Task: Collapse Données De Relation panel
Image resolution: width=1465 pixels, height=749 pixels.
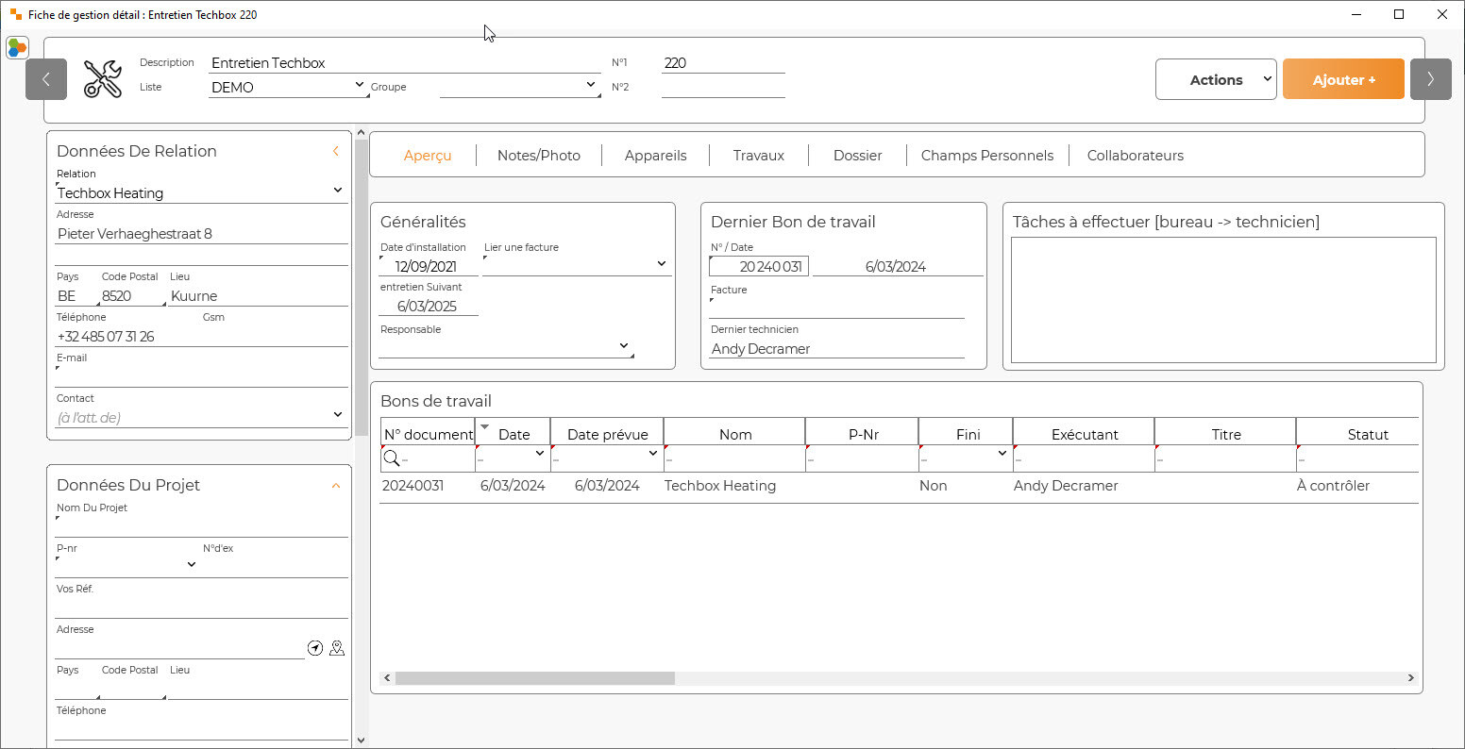Action: [336, 151]
